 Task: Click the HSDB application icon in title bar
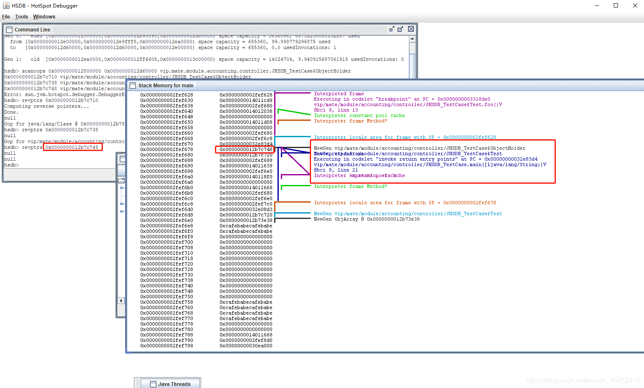pos(6,5)
